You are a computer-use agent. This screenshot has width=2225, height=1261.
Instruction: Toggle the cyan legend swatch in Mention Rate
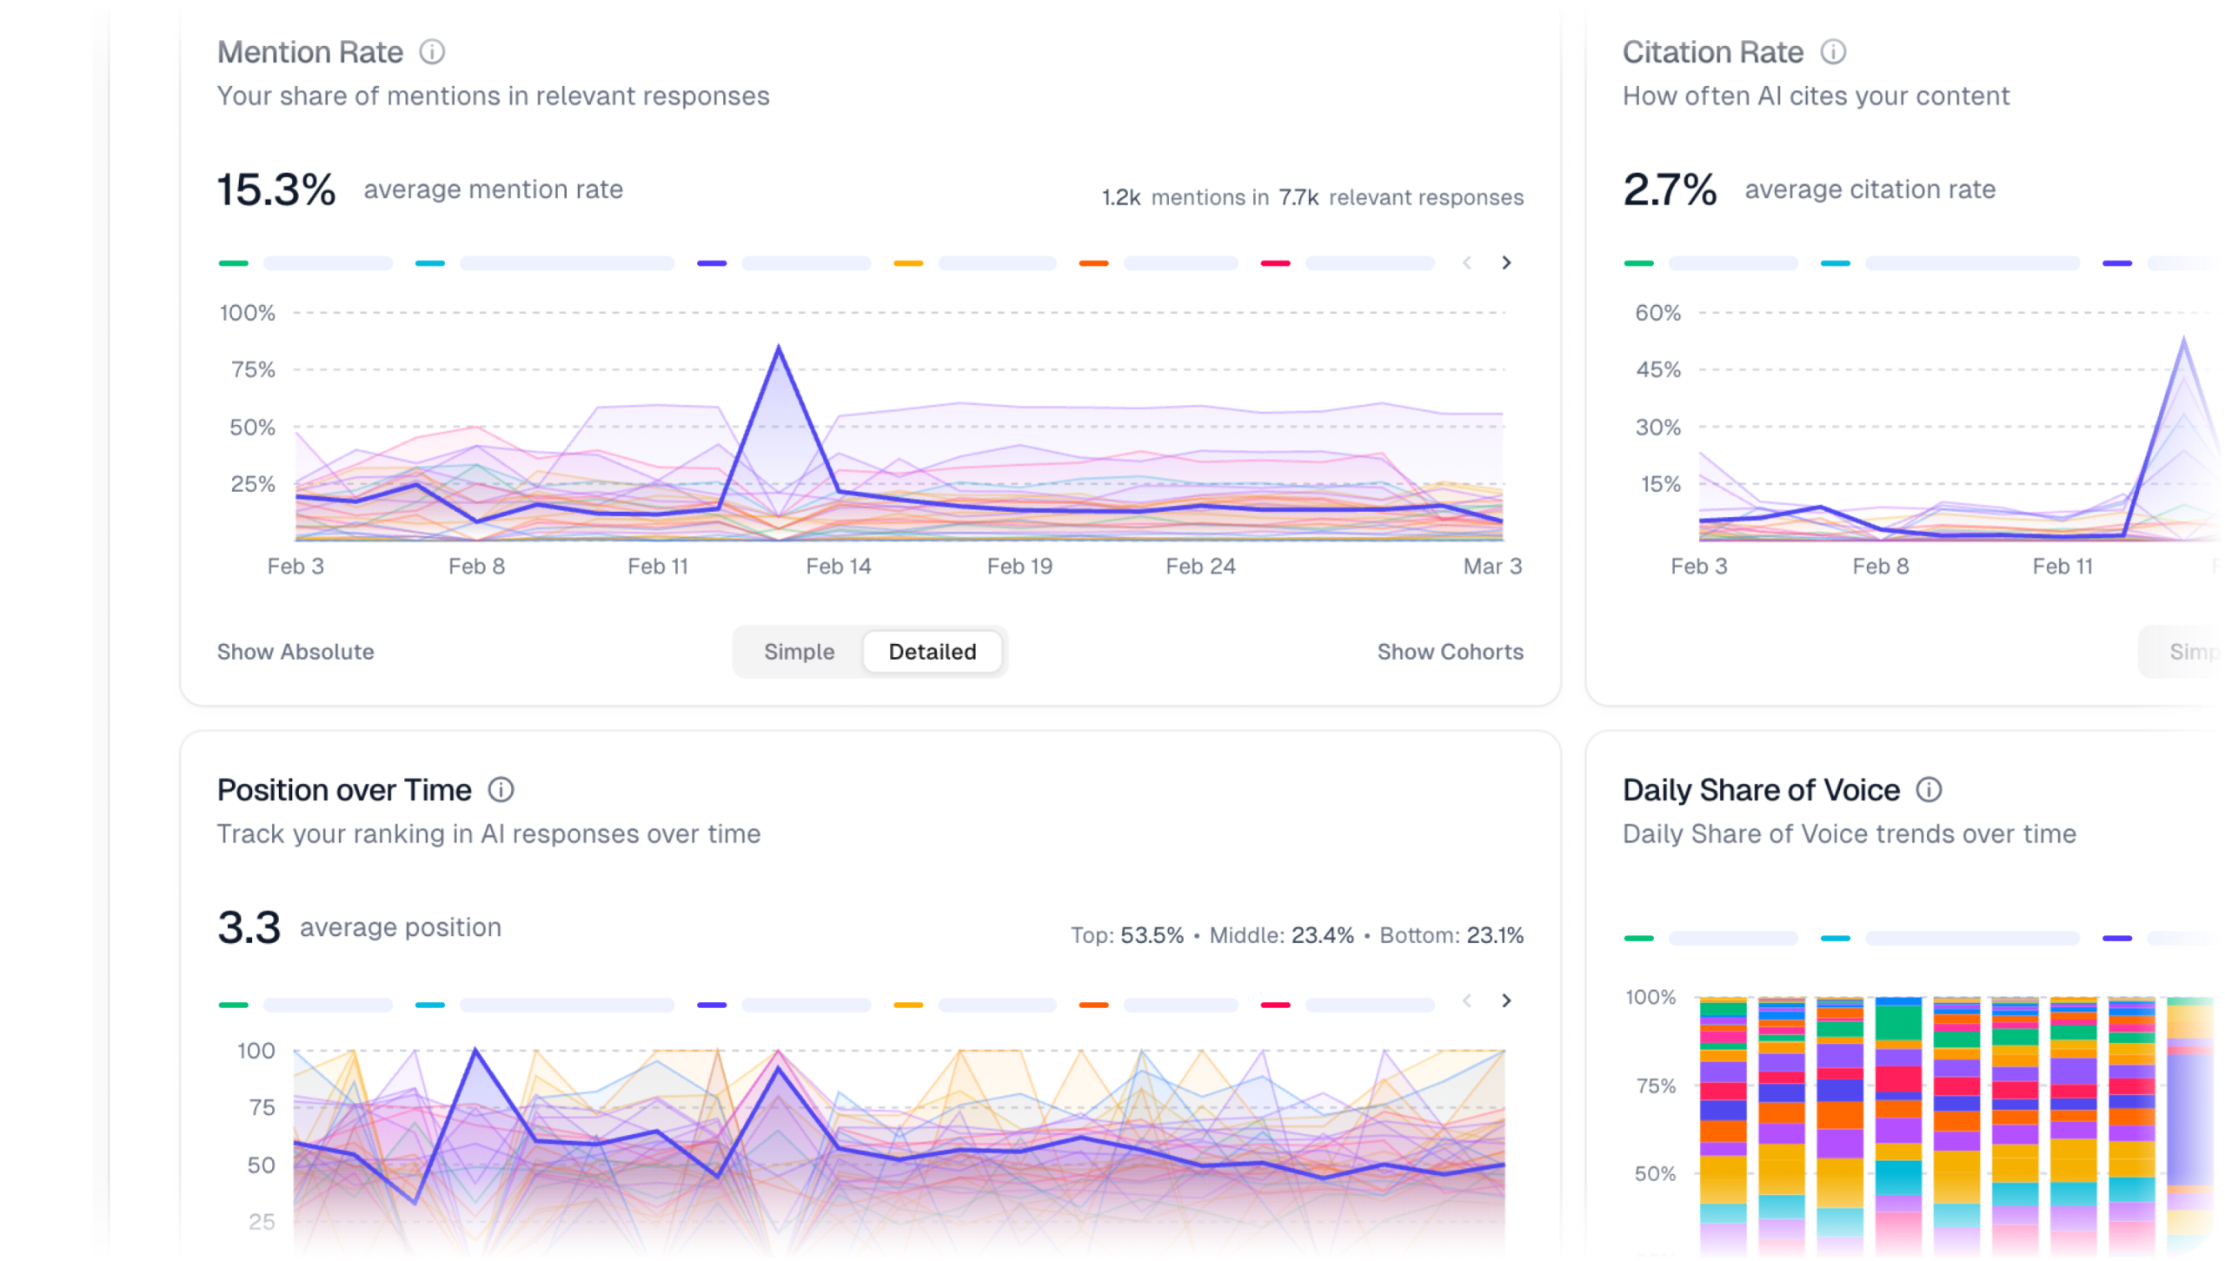(x=429, y=262)
